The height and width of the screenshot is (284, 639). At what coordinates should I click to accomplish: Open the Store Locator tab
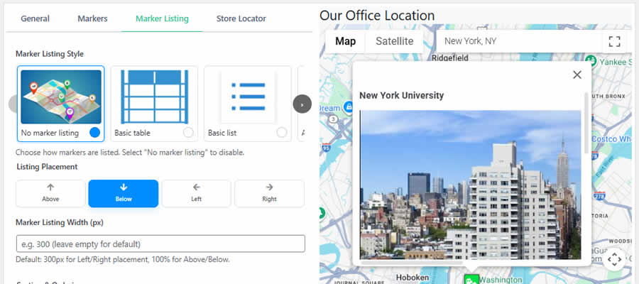coord(241,18)
